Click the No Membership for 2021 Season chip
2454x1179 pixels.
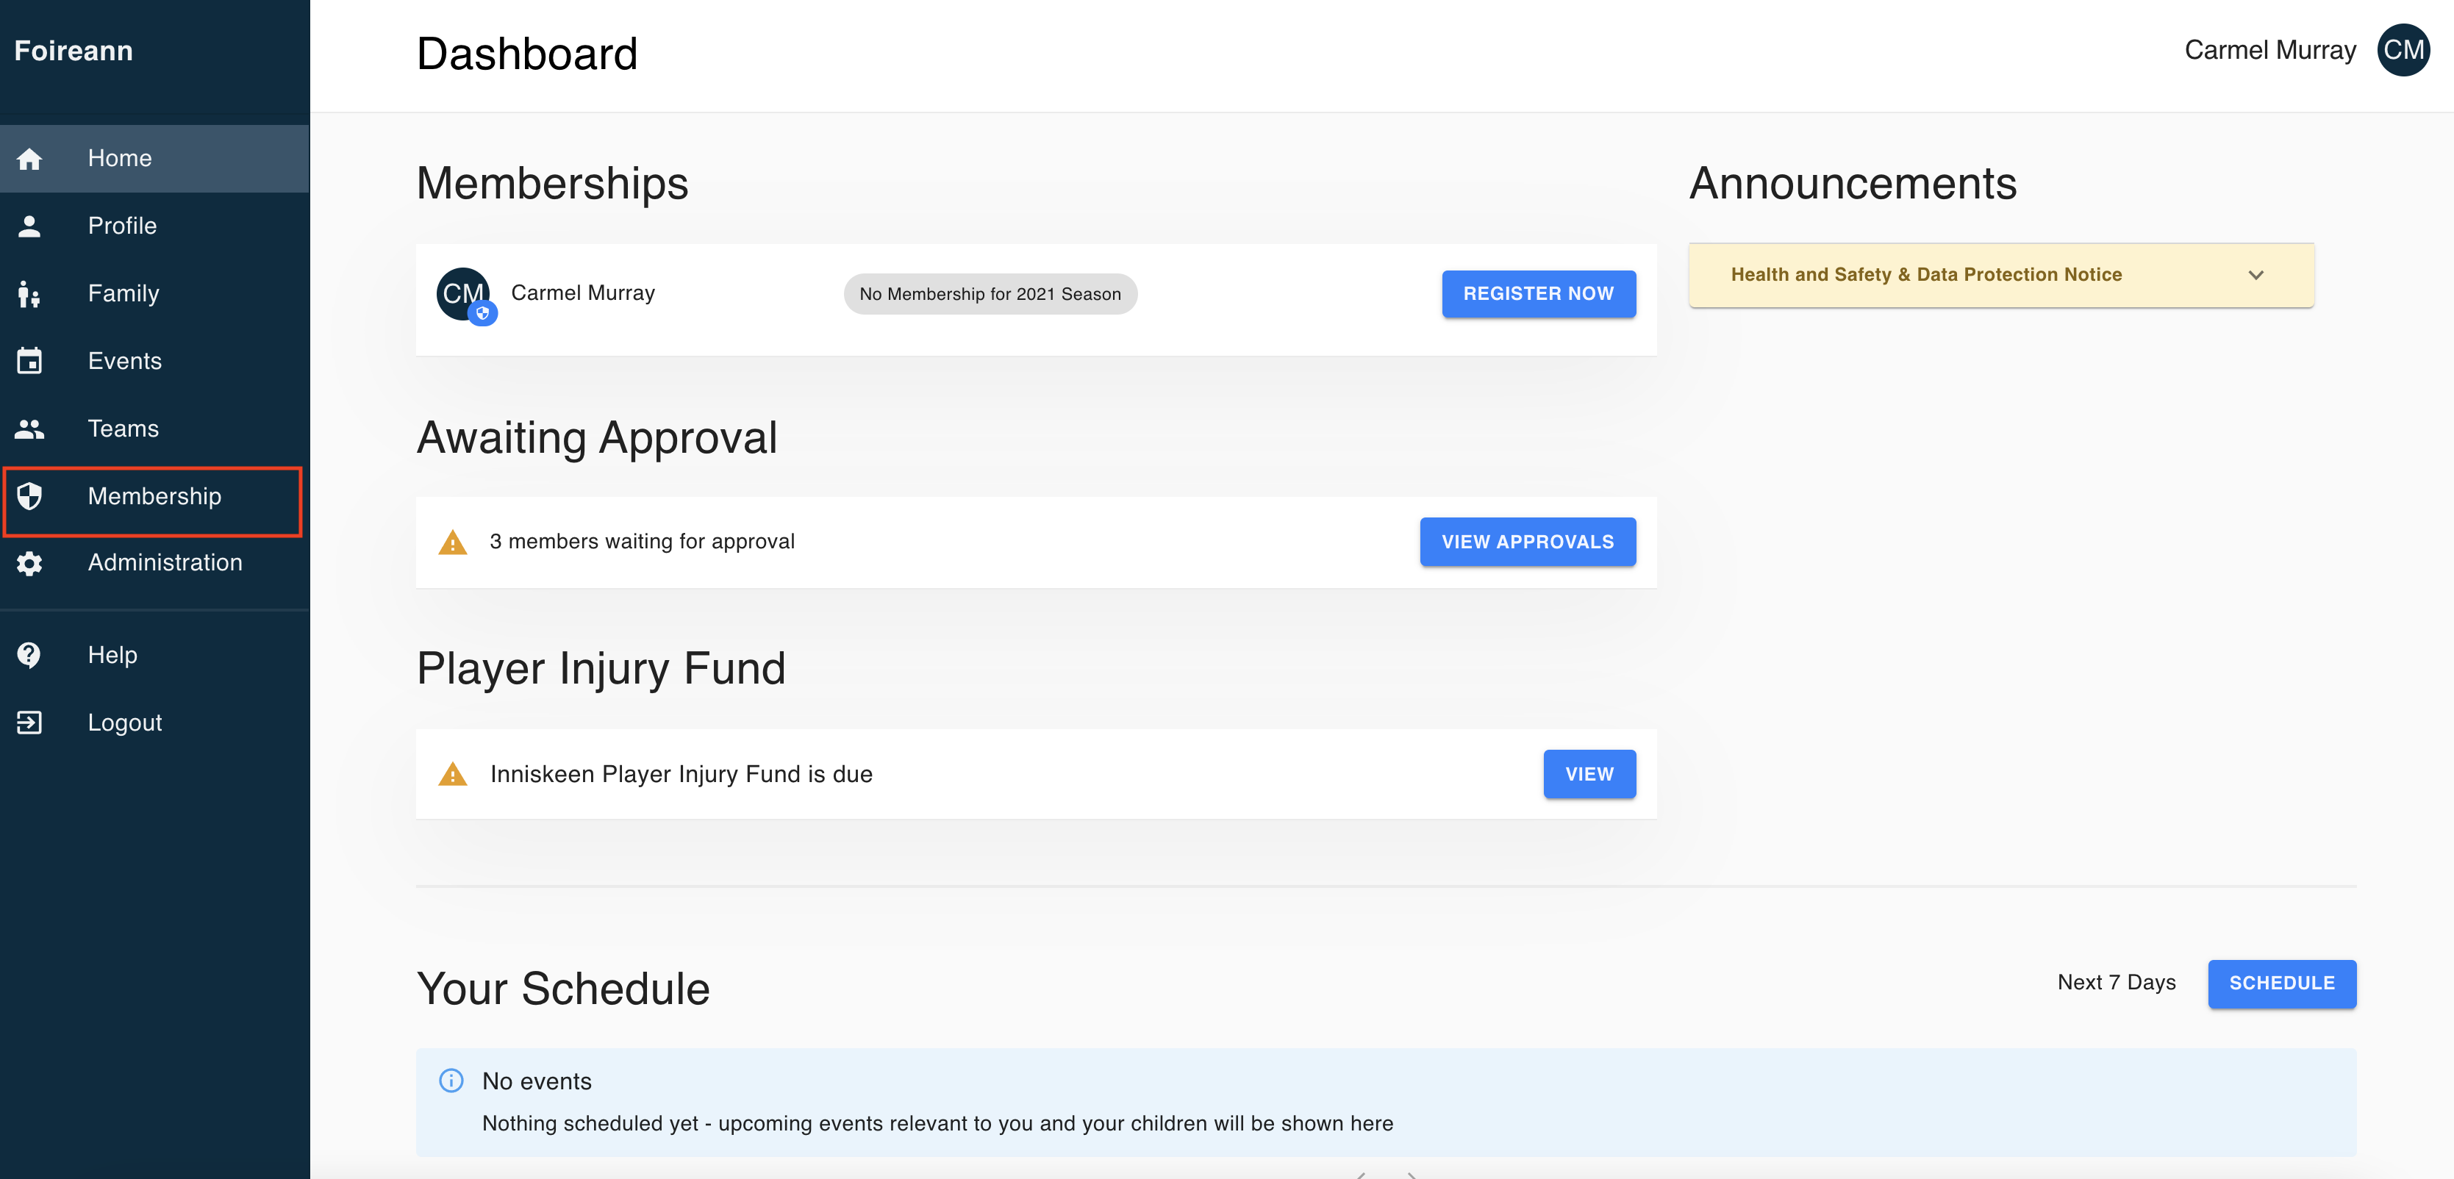[990, 294]
